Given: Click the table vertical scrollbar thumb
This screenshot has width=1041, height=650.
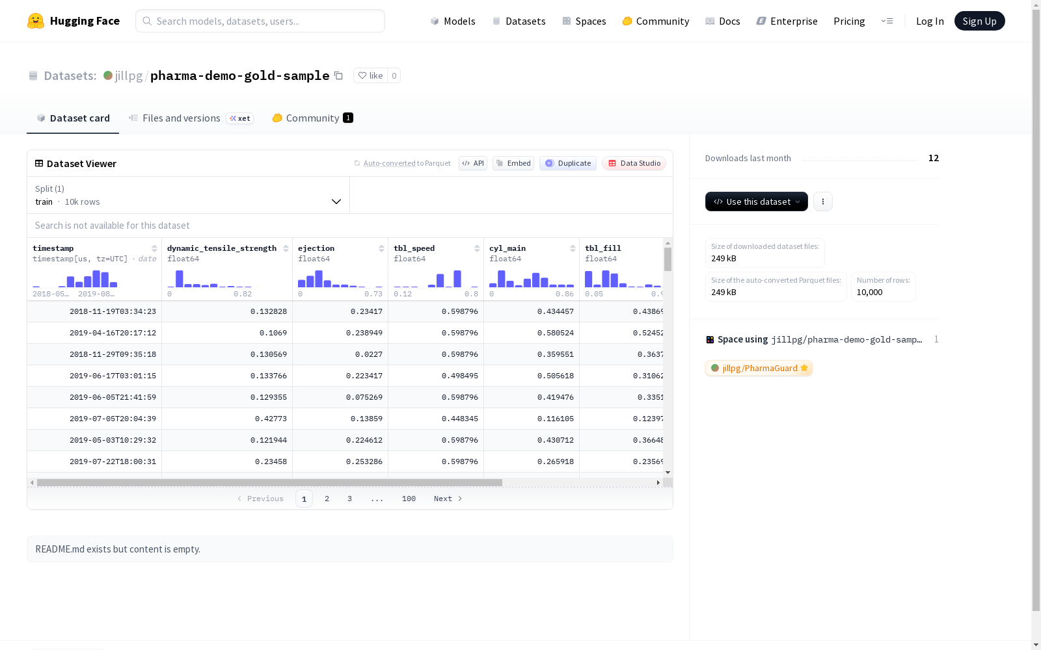Looking at the screenshot, I should point(668,259).
